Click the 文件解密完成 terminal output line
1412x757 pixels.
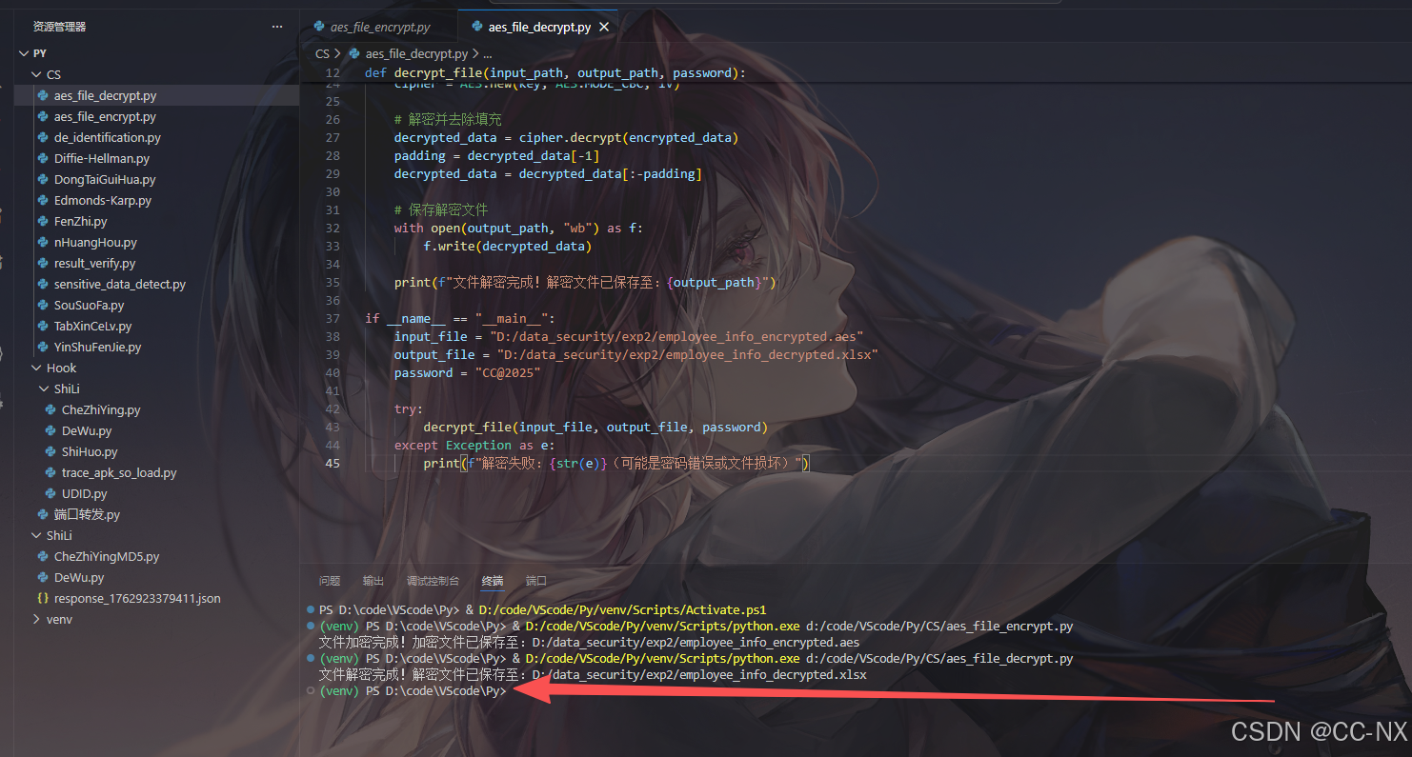click(593, 675)
